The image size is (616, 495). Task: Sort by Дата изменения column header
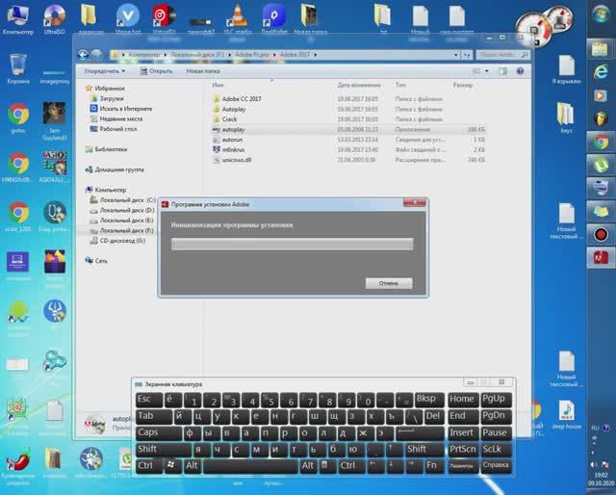pos(359,85)
